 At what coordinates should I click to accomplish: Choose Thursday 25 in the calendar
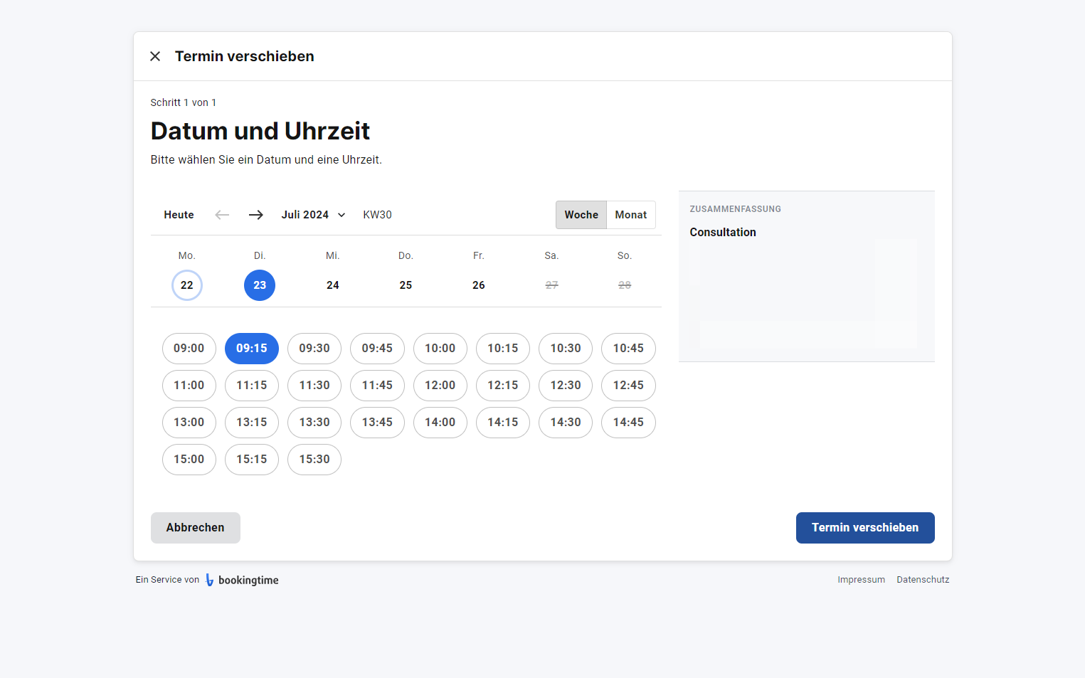(406, 285)
